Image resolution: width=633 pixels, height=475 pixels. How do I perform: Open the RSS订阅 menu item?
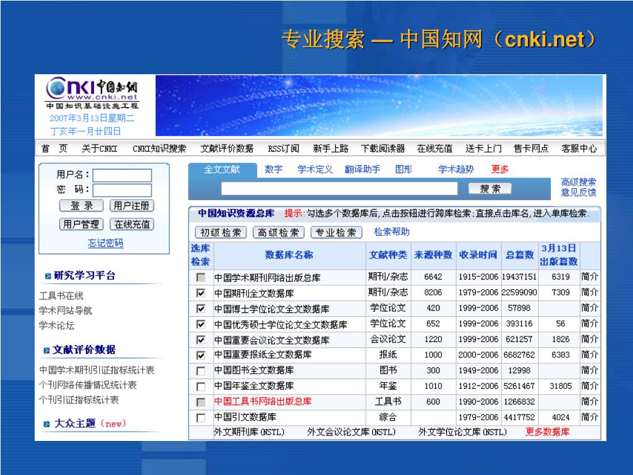(x=283, y=148)
